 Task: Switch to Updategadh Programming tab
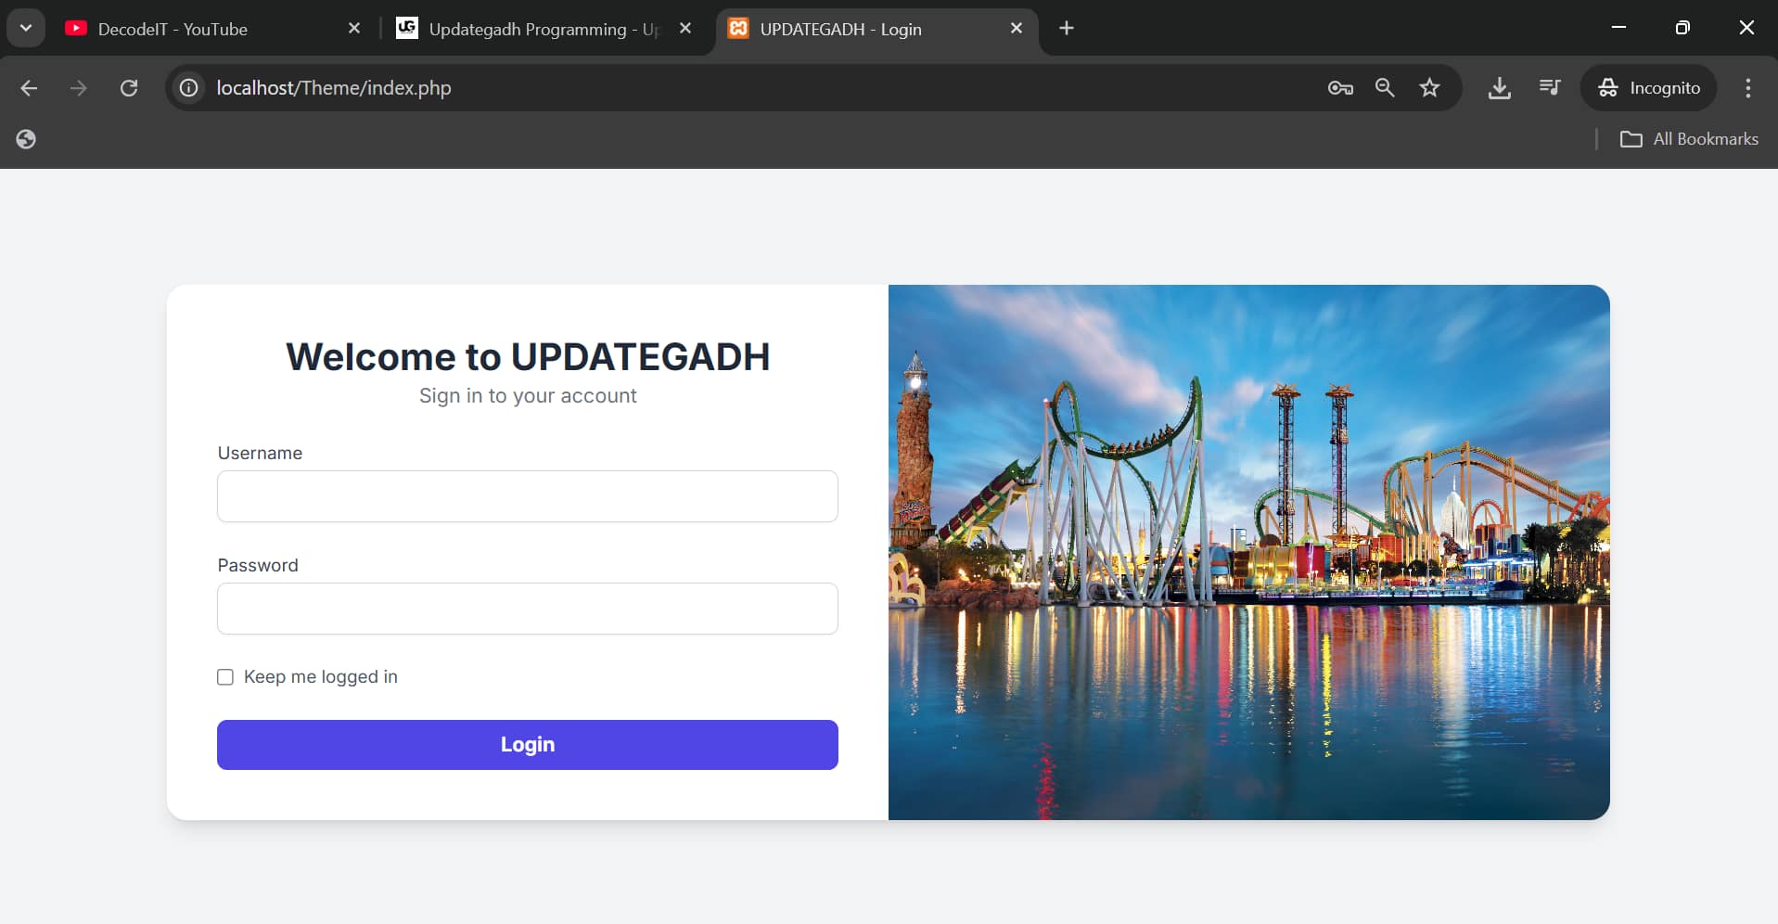(527, 29)
